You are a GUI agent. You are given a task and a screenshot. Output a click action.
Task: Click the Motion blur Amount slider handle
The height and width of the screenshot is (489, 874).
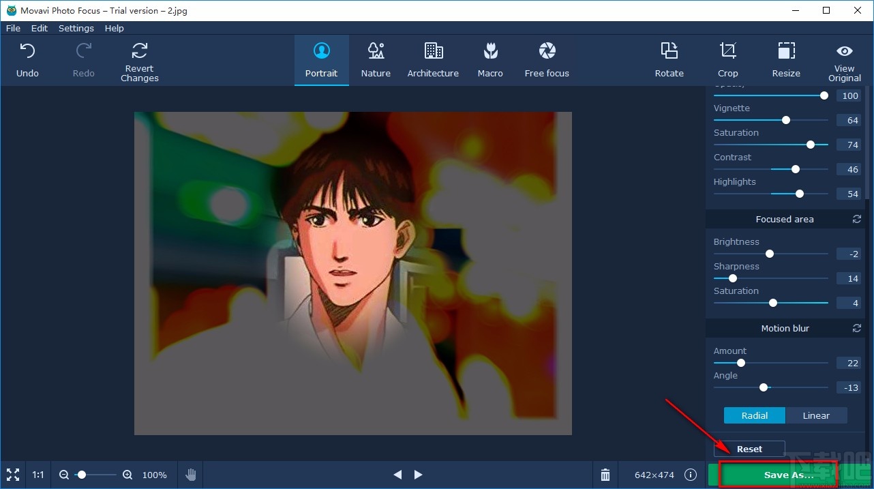(741, 363)
